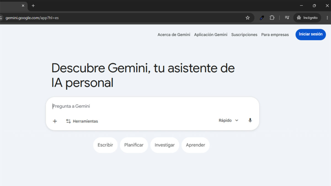Open Aplicación Gemini link
Image resolution: width=331 pixels, height=186 pixels.
pyautogui.click(x=211, y=35)
